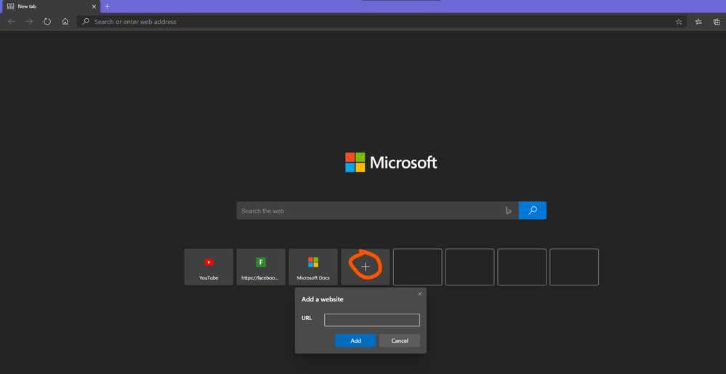Select the New tab tab

pos(50,7)
